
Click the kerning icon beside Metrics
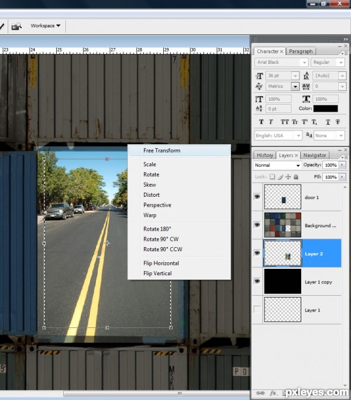pos(259,87)
